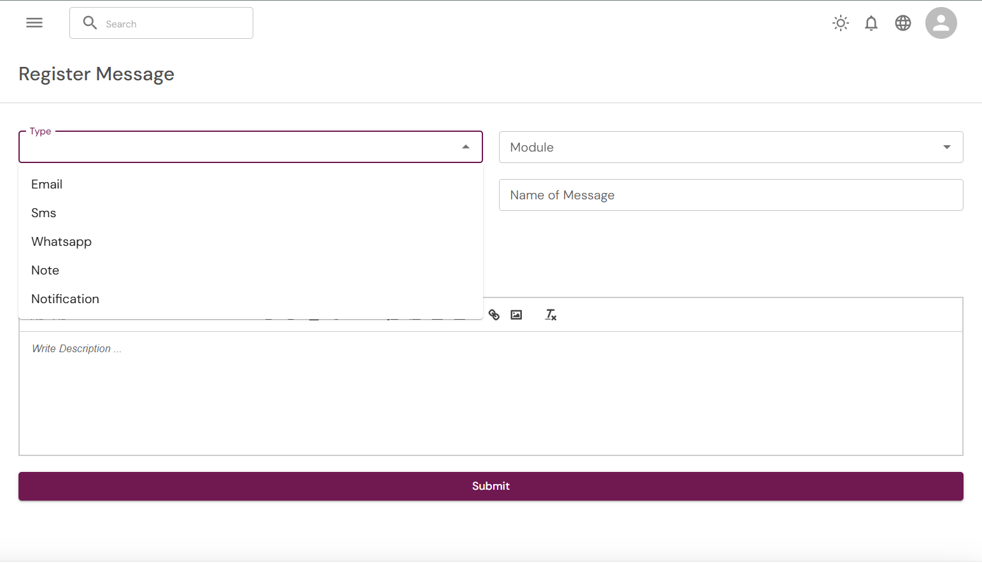
Task: Open the hamburger navigation menu
Action: pyautogui.click(x=34, y=23)
